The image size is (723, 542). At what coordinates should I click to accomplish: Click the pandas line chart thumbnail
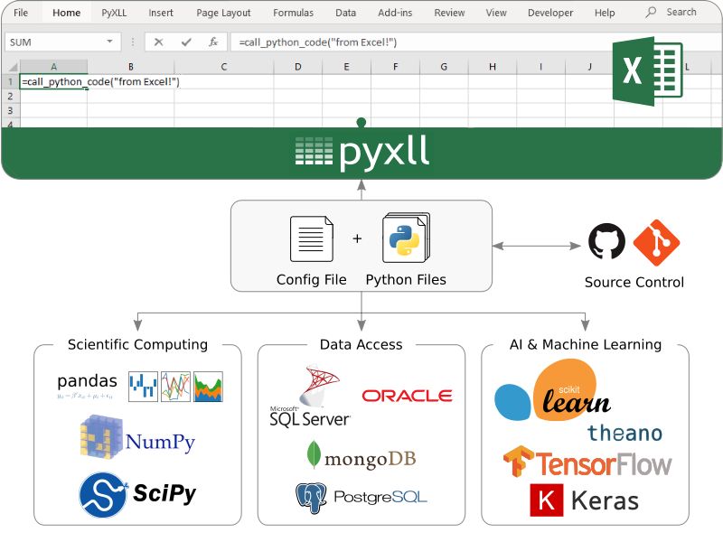175,387
